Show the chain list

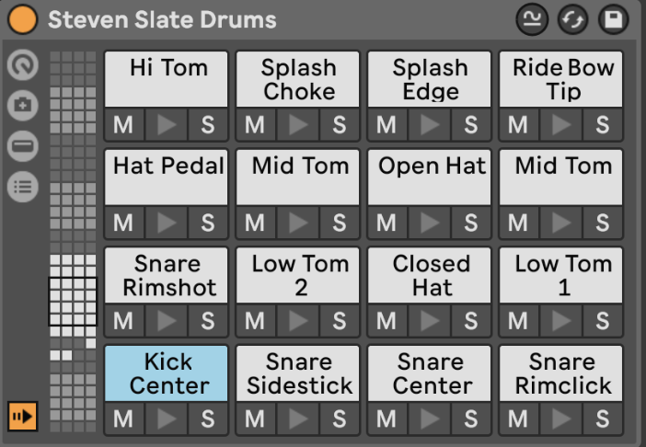pyautogui.click(x=22, y=188)
